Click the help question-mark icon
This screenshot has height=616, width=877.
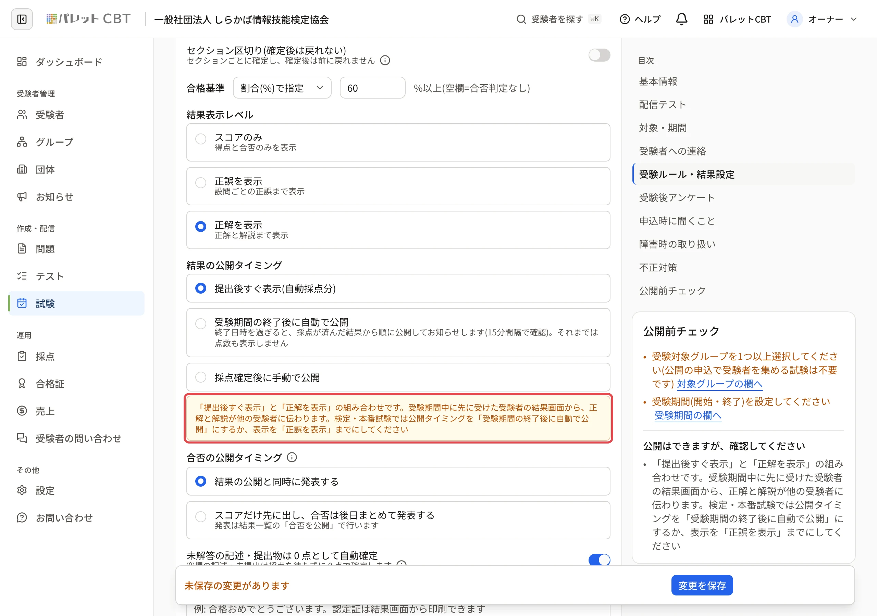[625, 19]
